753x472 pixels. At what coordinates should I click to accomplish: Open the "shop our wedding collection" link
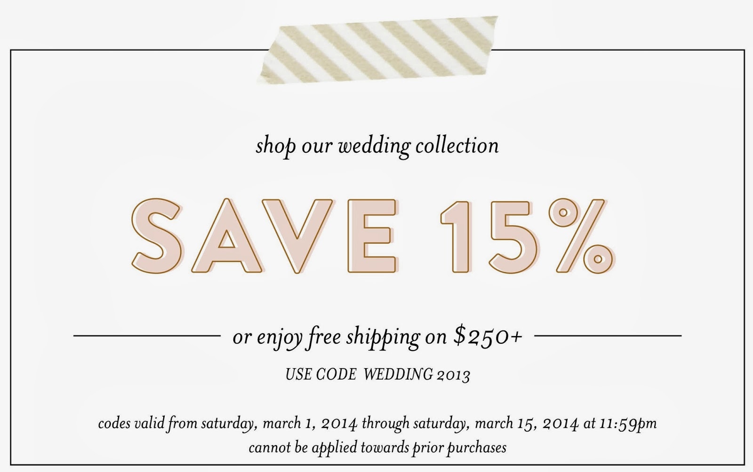377,146
